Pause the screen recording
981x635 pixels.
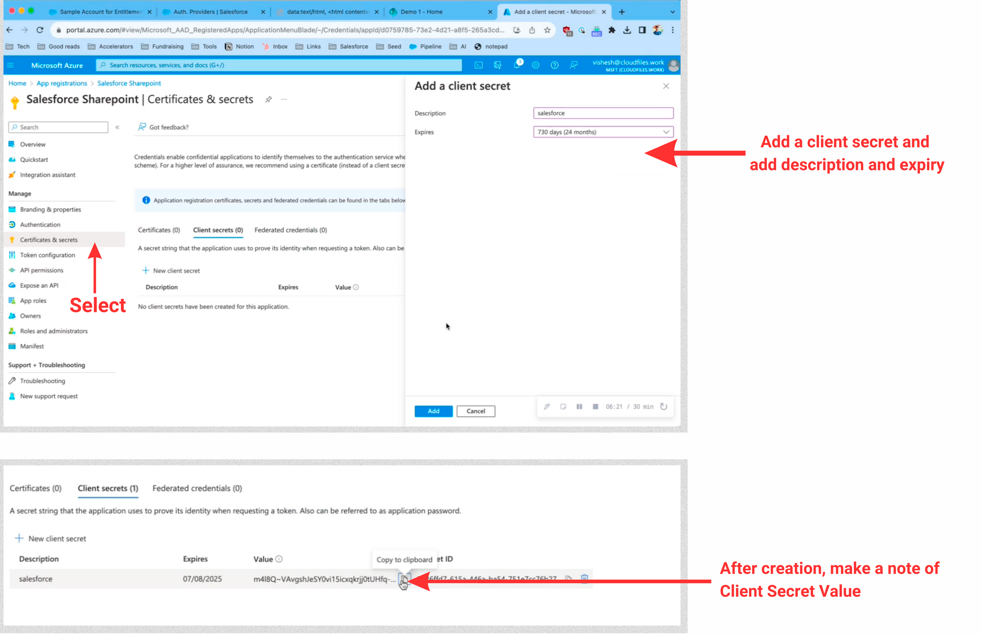(x=579, y=406)
